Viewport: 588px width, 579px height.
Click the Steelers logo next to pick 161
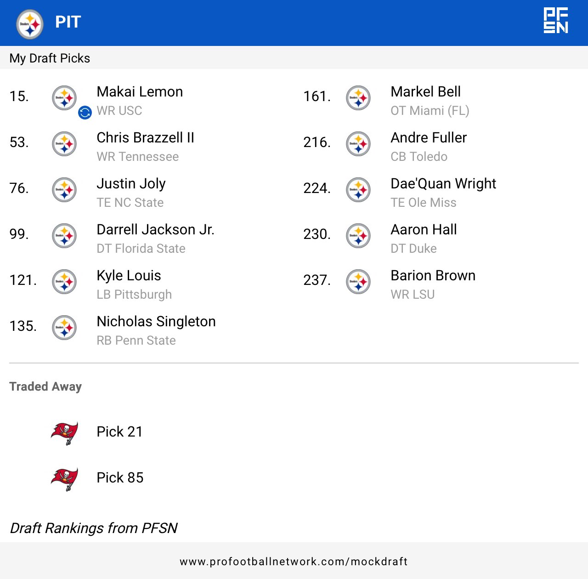click(358, 98)
